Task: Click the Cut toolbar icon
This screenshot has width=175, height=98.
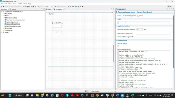Action: click(17, 7)
